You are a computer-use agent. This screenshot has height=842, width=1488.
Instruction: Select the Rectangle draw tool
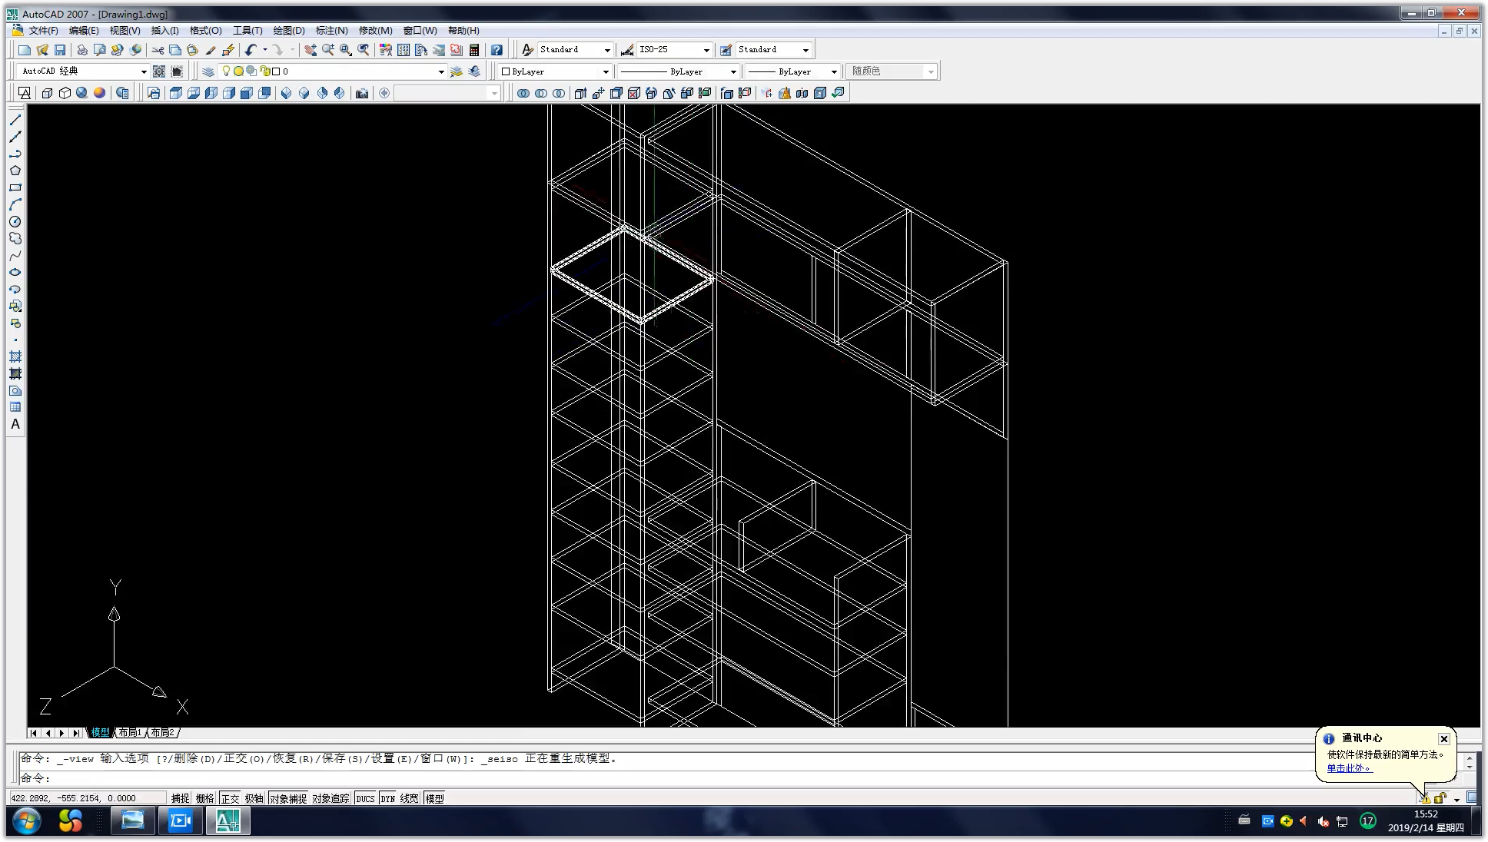coord(15,187)
